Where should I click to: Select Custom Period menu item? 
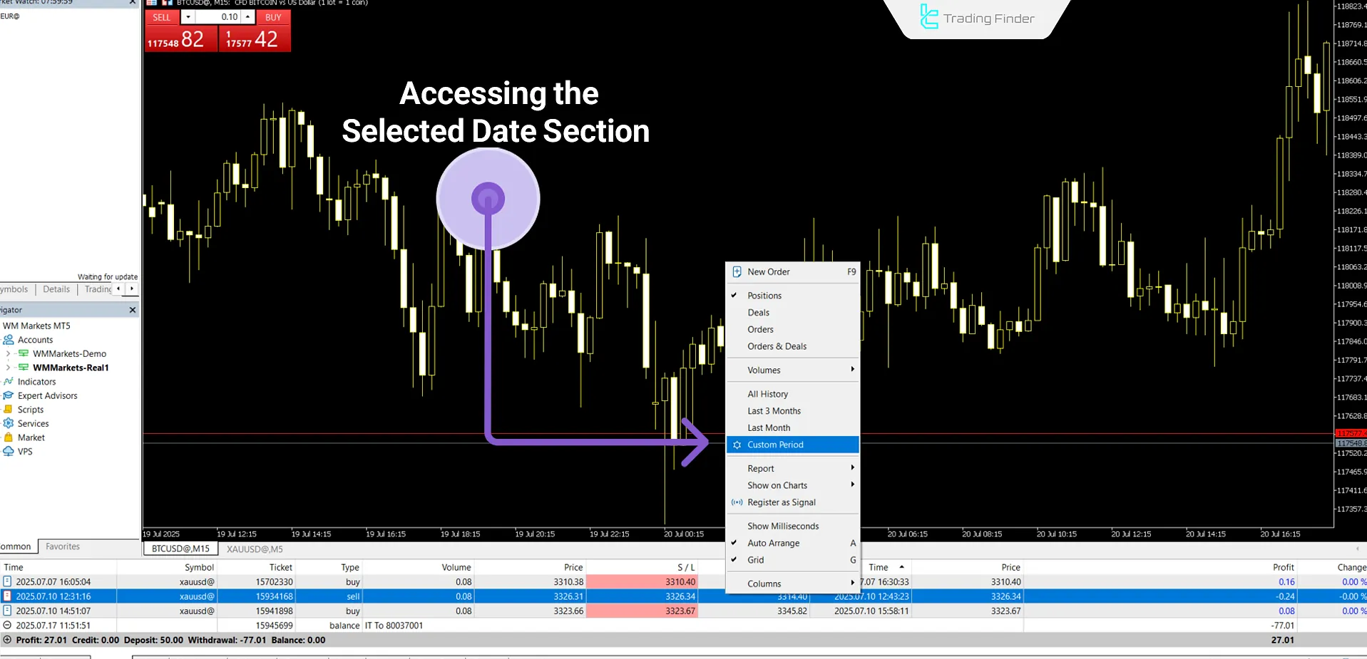click(x=792, y=445)
